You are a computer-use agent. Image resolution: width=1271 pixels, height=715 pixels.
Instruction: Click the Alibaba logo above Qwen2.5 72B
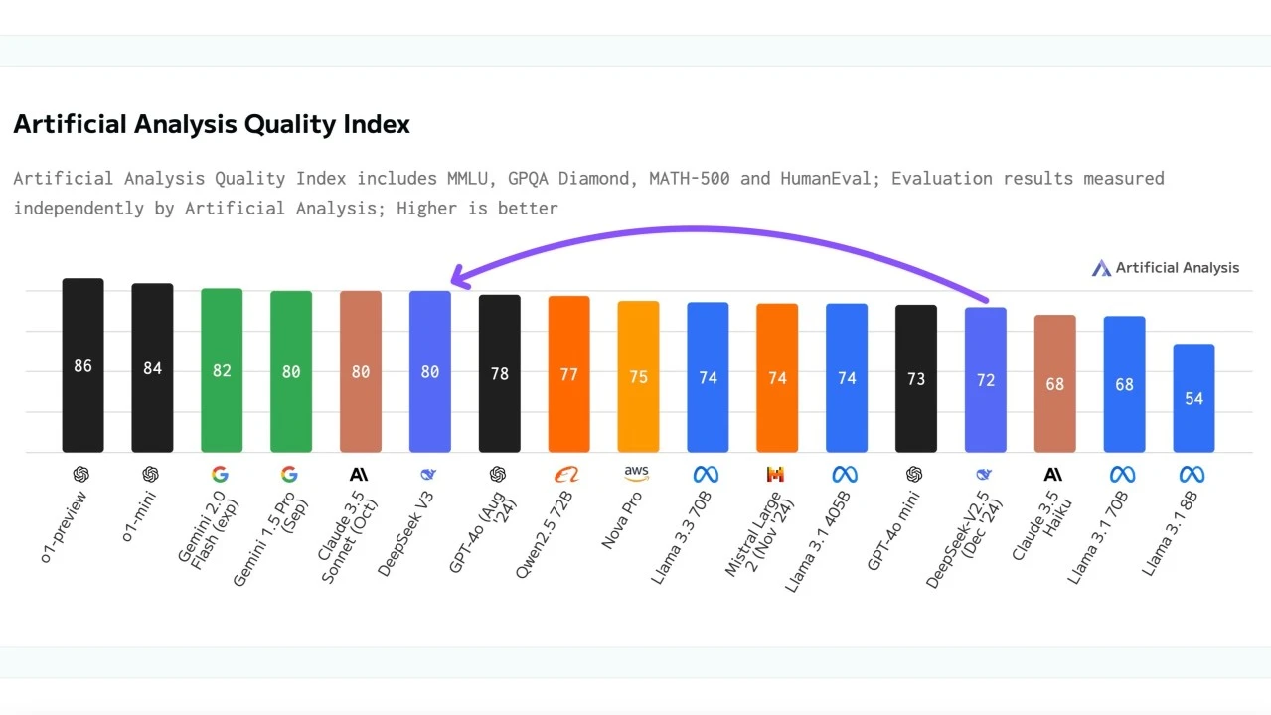(x=566, y=475)
